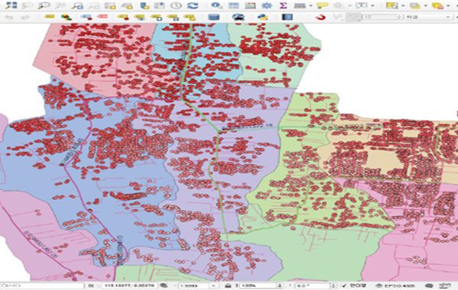The width and height of the screenshot is (458, 290).
Task: Click the coordinate field showing 115.18877
Action: [129, 285]
